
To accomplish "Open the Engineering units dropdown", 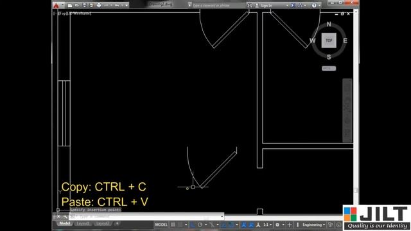I will point(314,225).
